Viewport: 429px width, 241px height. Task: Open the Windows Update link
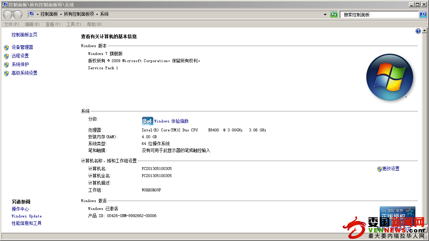[26, 216]
